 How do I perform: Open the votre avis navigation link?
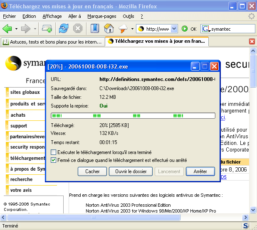tap(21, 190)
